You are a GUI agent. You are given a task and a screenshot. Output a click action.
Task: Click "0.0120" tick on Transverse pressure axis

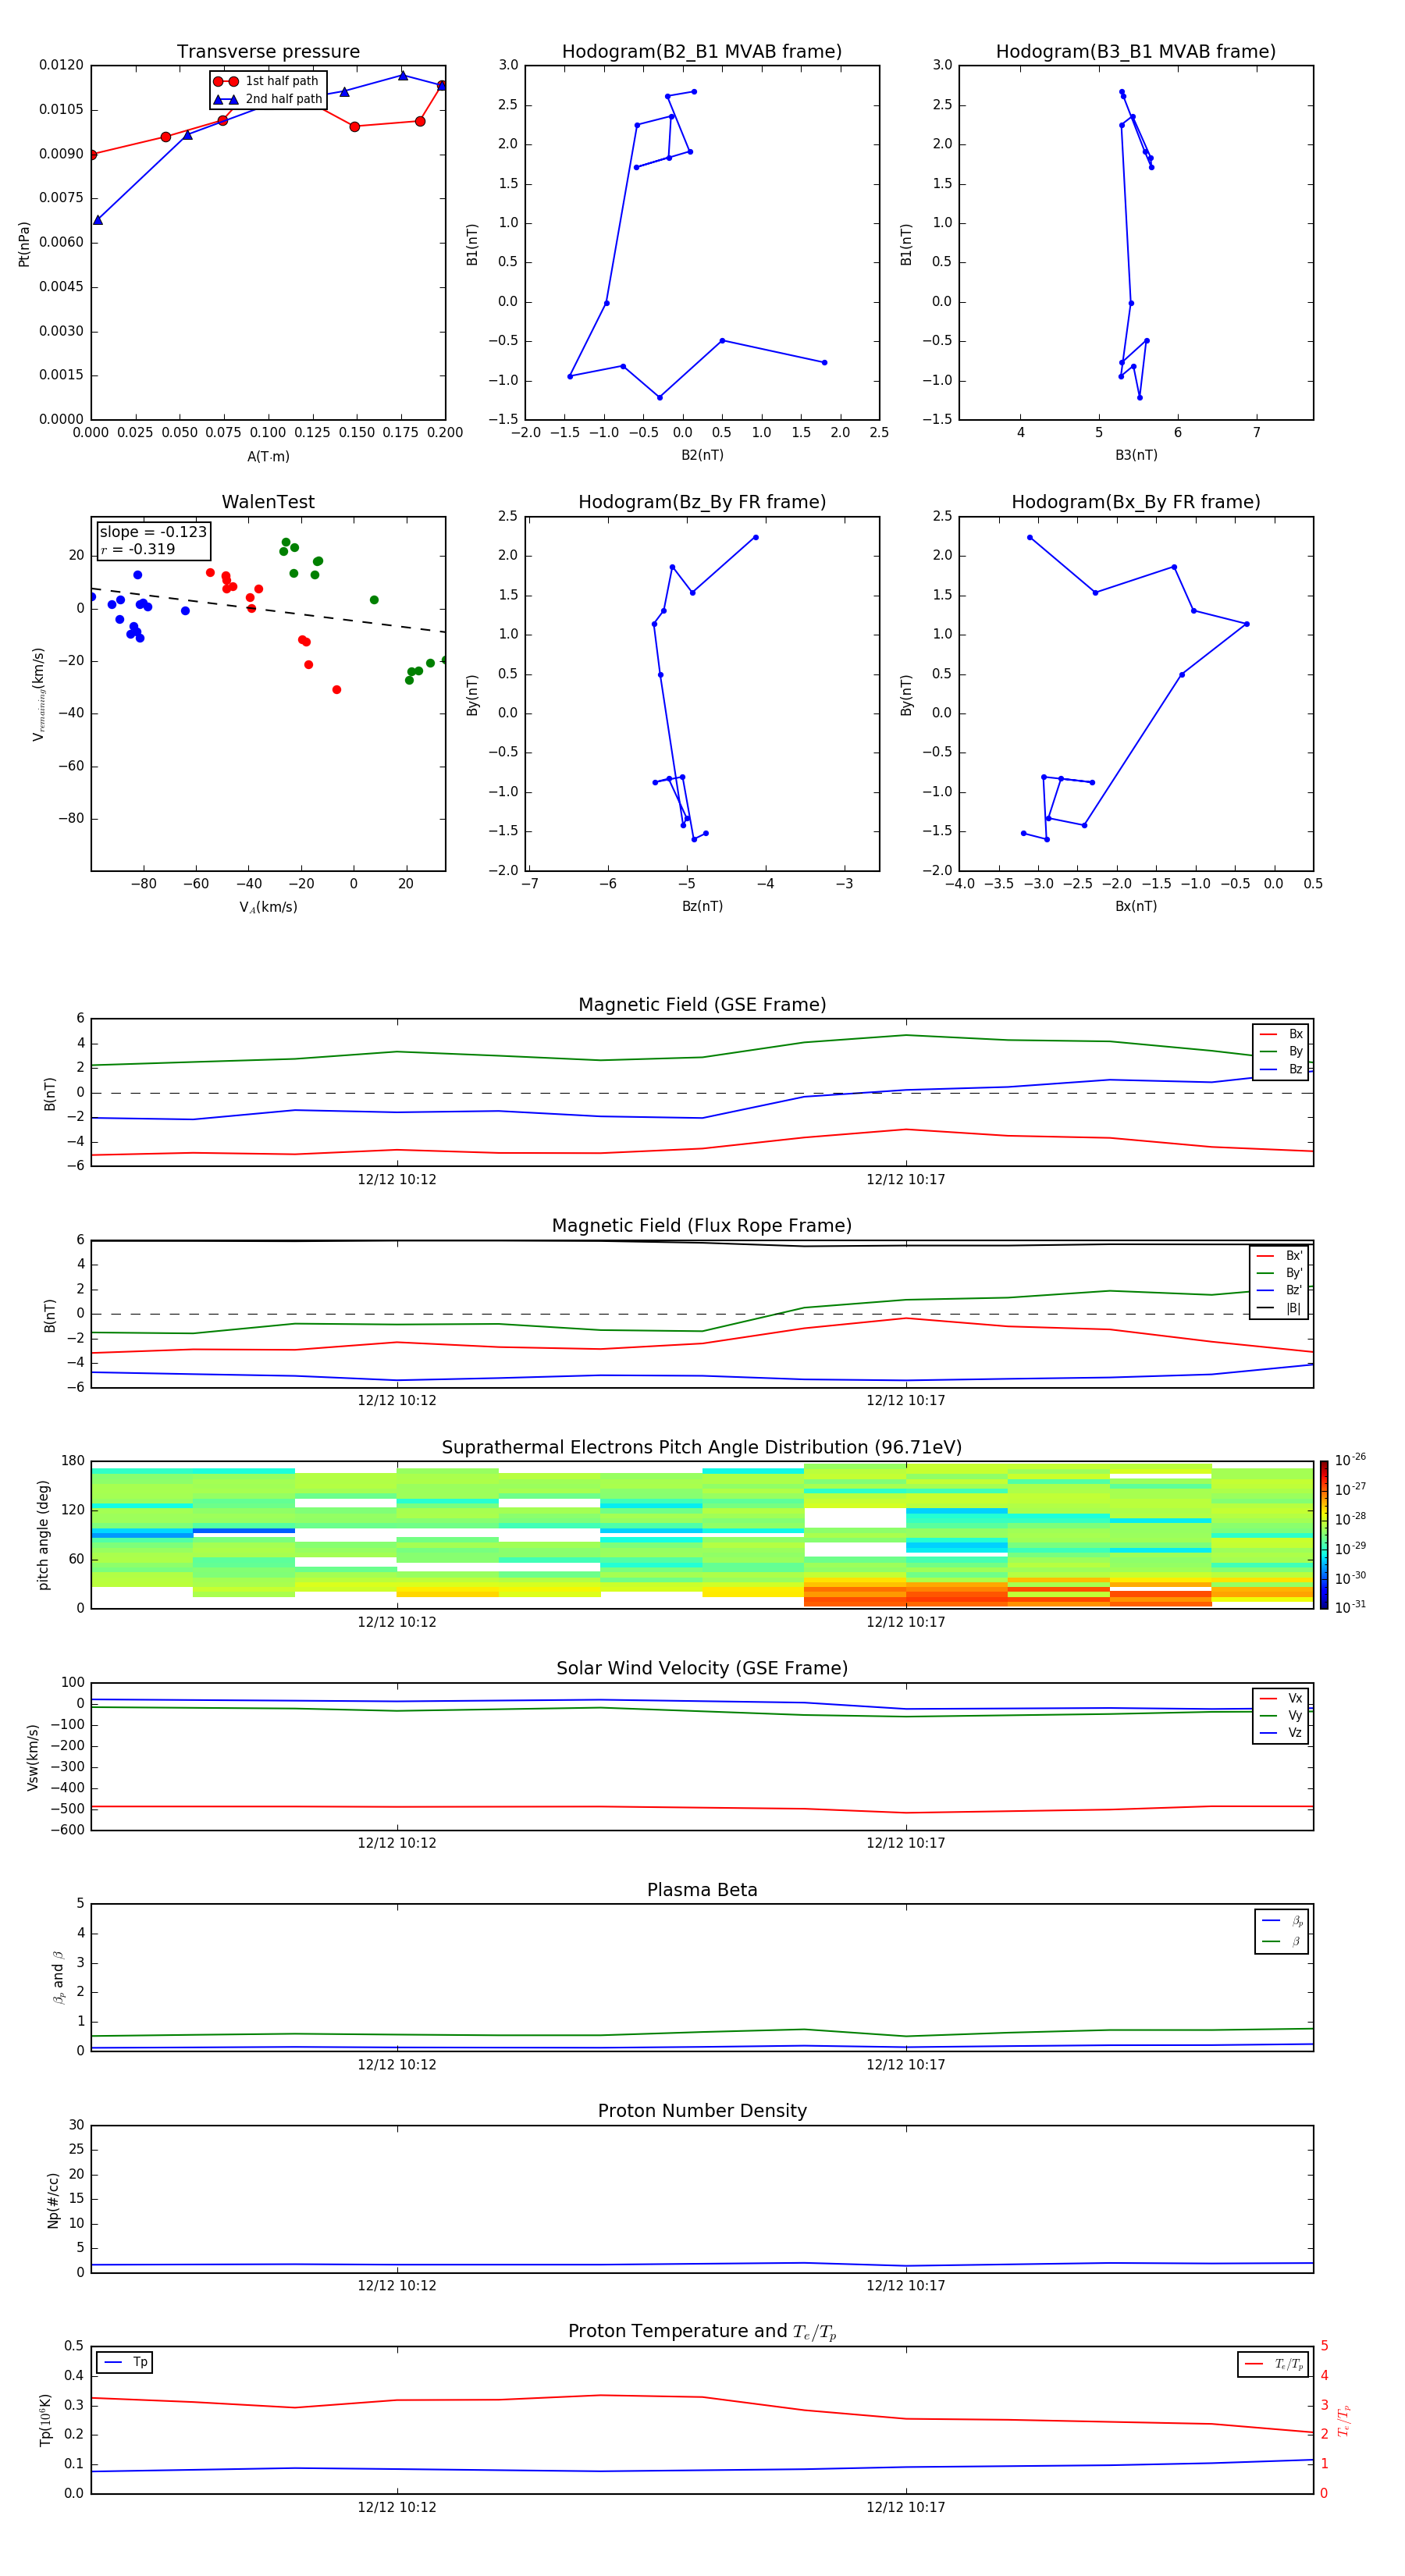coord(61,66)
